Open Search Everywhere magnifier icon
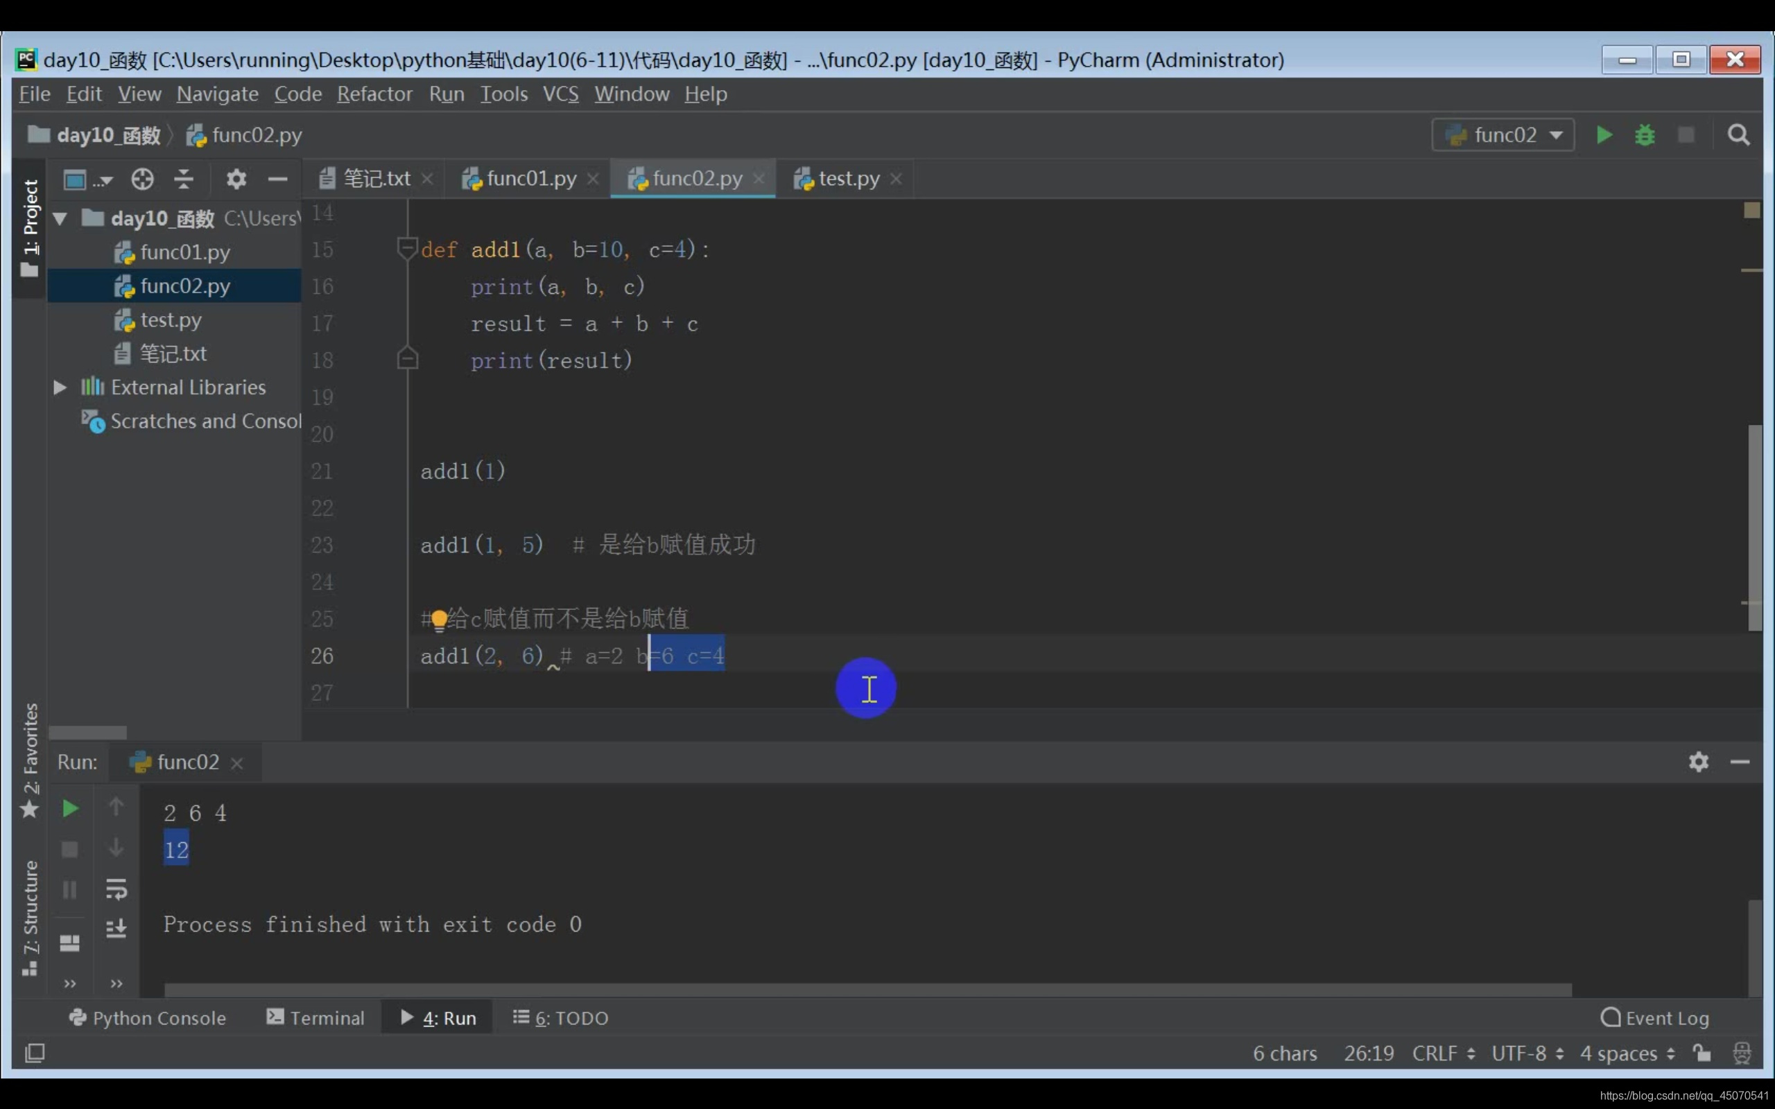The width and height of the screenshot is (1775, 1109). (1738, 135)
